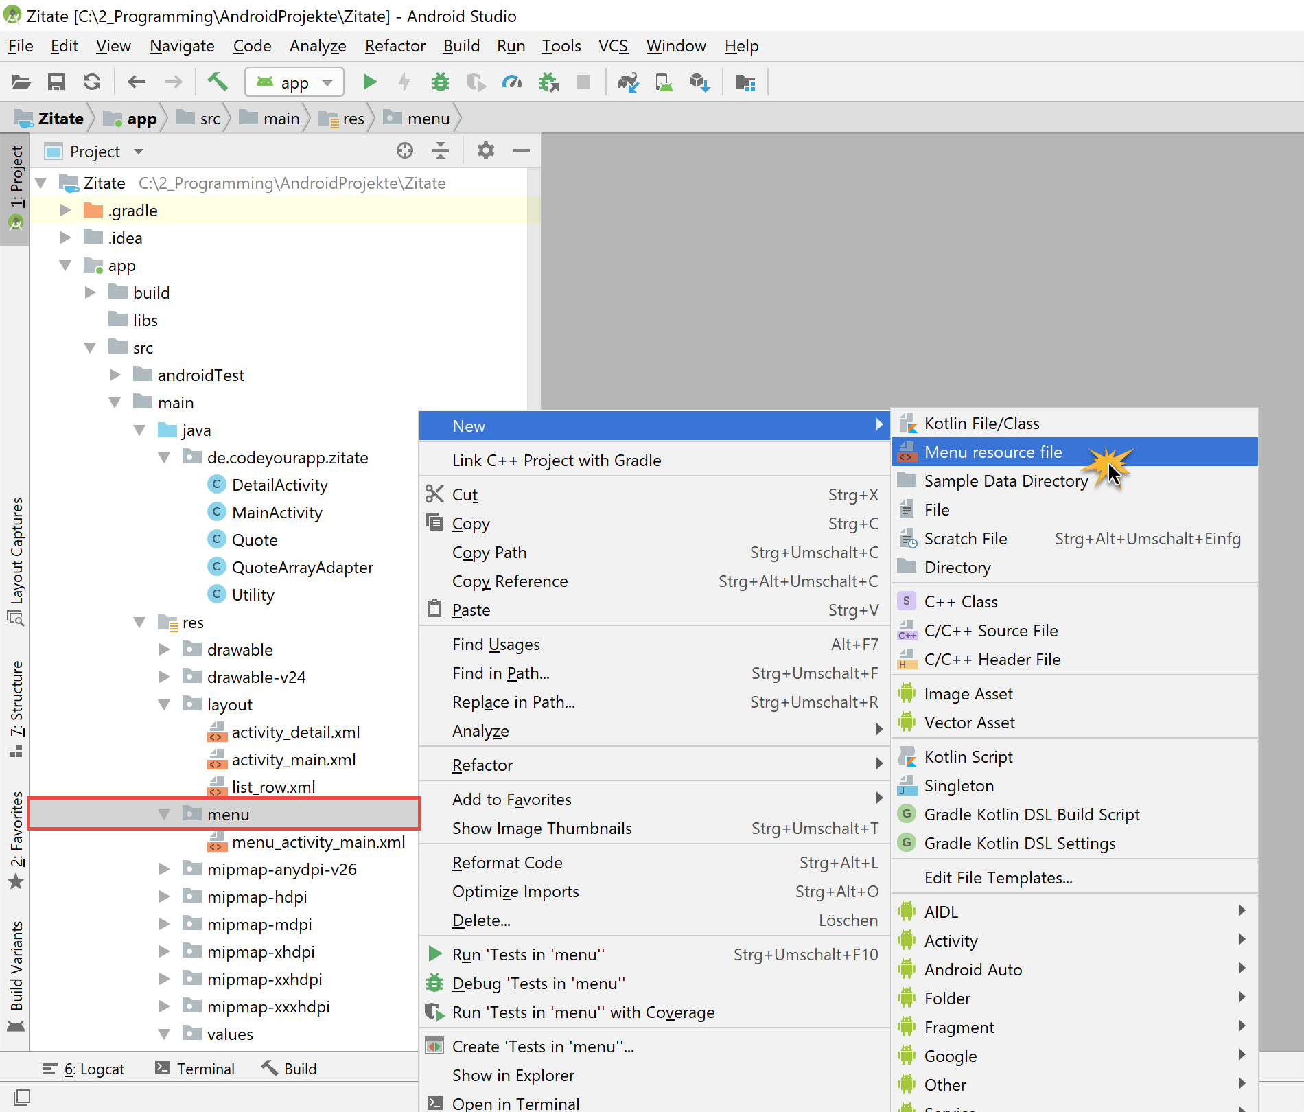1304x1112 pixels.
Task: Open the Build tool window tab
Action: [x=289, y=1068]
